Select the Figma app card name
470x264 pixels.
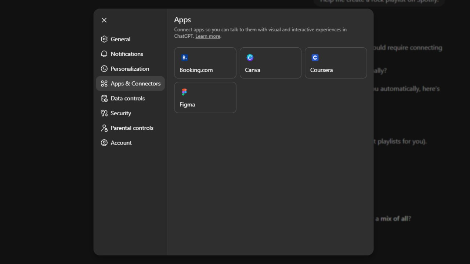click(187, 104)
